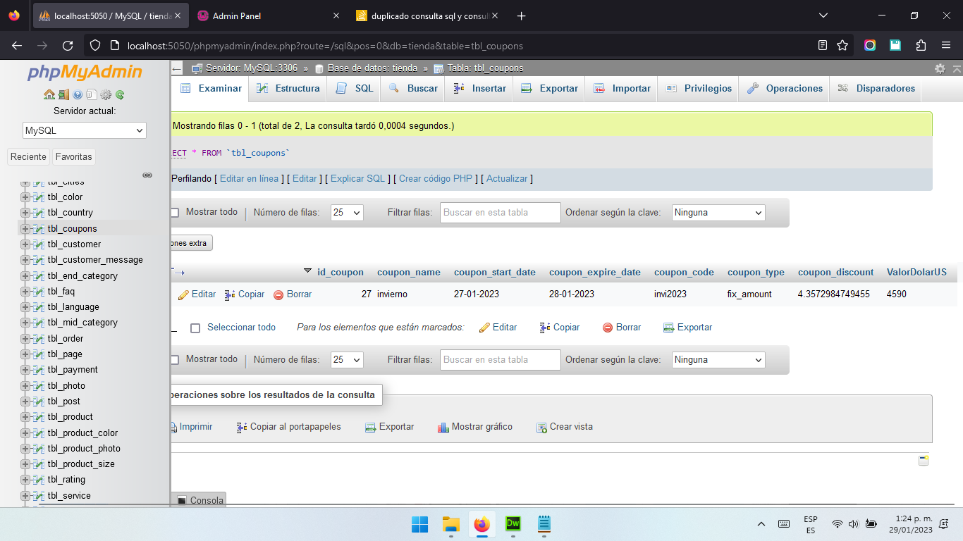This screenshot has height=541, width=963.
Task: Focus lower Filtrar filas search field
Action: (x=501, y=359)
